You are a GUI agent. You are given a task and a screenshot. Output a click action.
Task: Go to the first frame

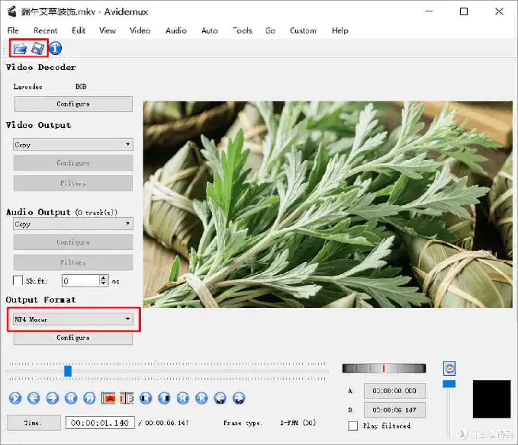tap(183, 398)
